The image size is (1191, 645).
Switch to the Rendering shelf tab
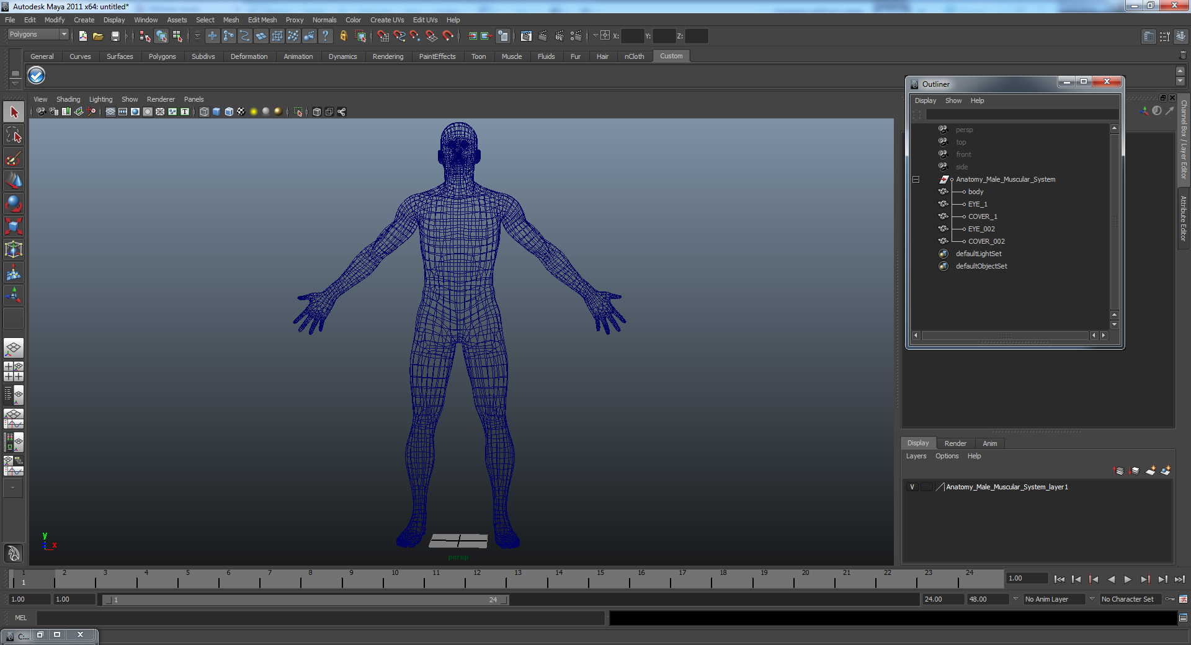[x=388, y=56]
